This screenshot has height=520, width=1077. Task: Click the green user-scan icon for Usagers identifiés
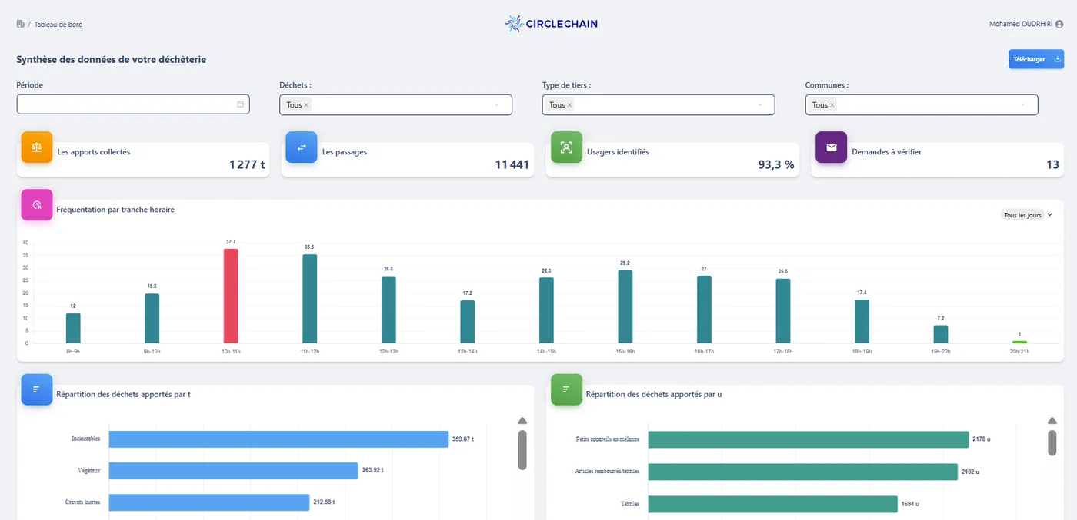pyautogui.click(x=566, y=147)
